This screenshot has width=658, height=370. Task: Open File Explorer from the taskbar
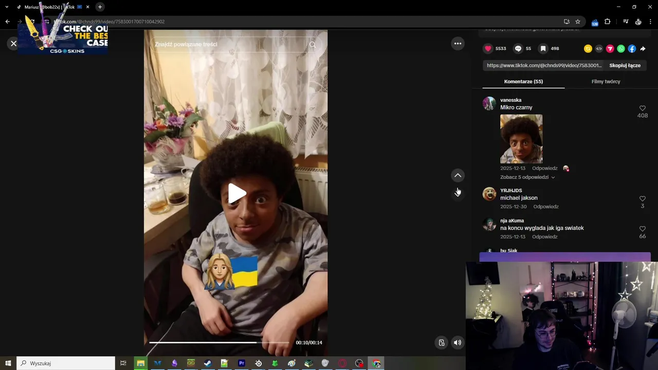[141, 363]
